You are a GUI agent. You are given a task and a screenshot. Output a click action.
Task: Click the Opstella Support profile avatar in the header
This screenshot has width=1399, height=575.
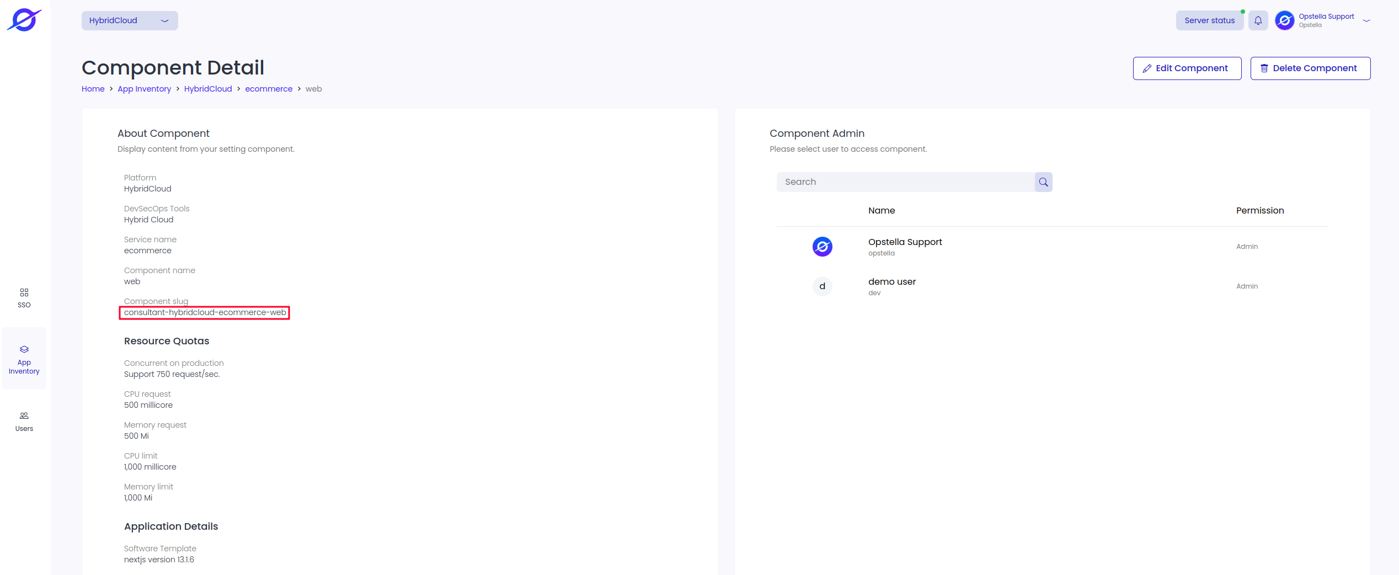tap(1285, 20)
